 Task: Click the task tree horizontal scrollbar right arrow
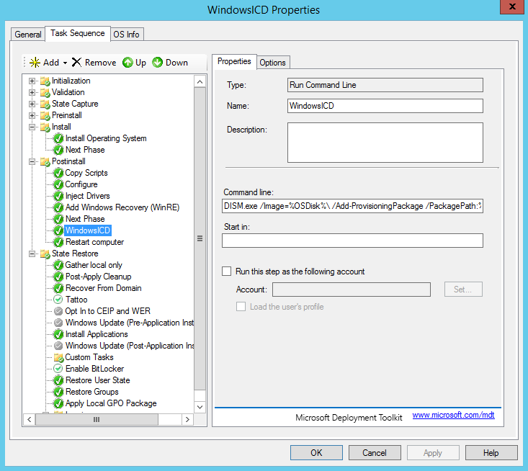[x=188, y=419]
